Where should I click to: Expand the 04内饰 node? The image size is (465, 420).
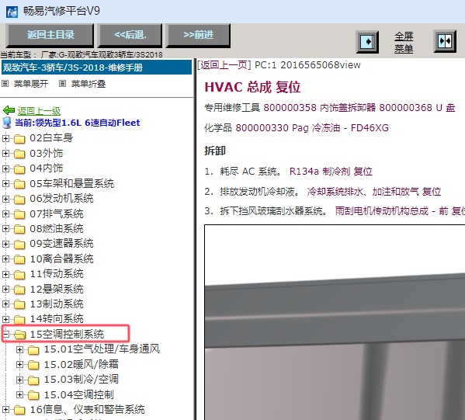5,168
